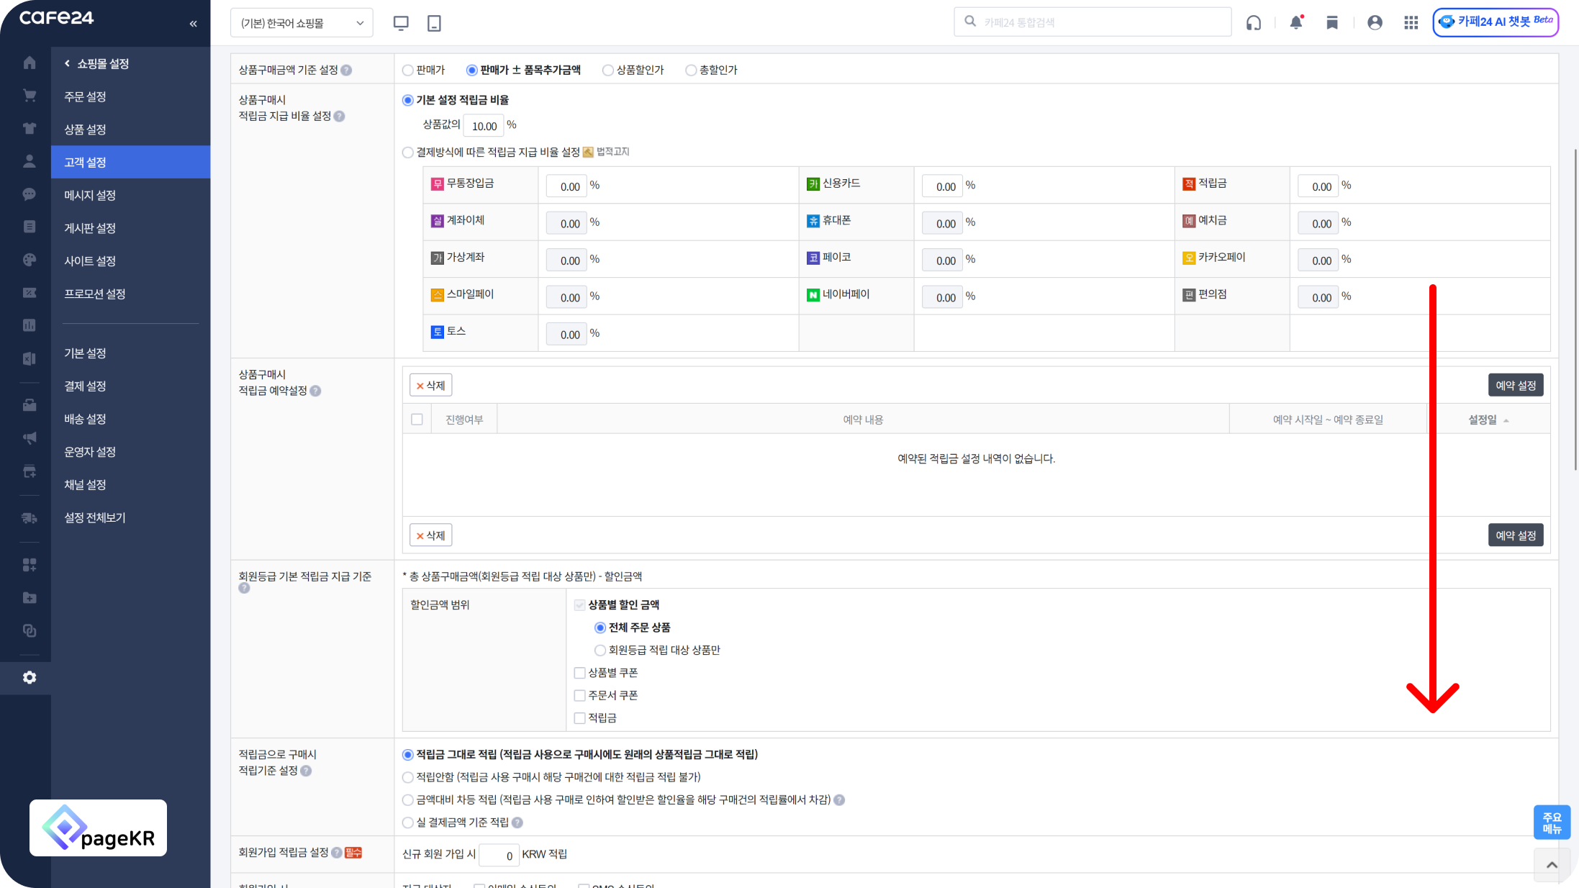Check the 상품별 쿠폰 checkbox
This screenshot has height=888, width=1579.
click(579, 673)
